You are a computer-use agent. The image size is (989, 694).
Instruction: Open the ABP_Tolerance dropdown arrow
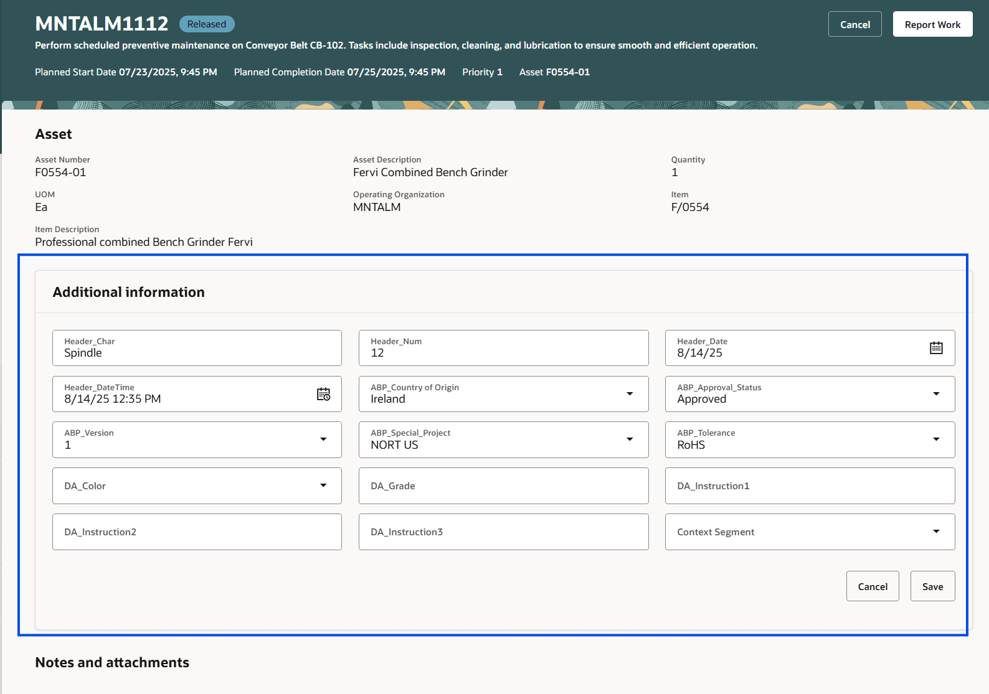pyautogui.click(x=935, y=439)
